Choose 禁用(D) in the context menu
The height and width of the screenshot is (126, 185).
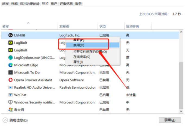click(x=79, y=45)
